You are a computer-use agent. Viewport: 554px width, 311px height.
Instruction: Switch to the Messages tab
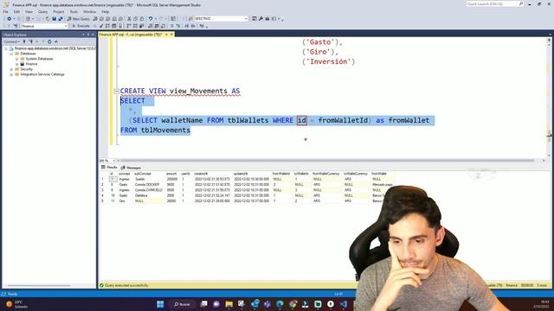pos(131,168)
